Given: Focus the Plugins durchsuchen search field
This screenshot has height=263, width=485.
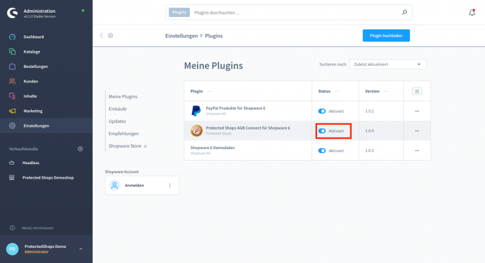Looking at the screenshot, I should [x=295, y=12].
